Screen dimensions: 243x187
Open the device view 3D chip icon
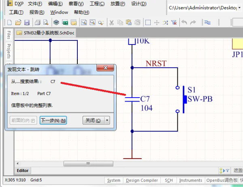pos(56,23)
